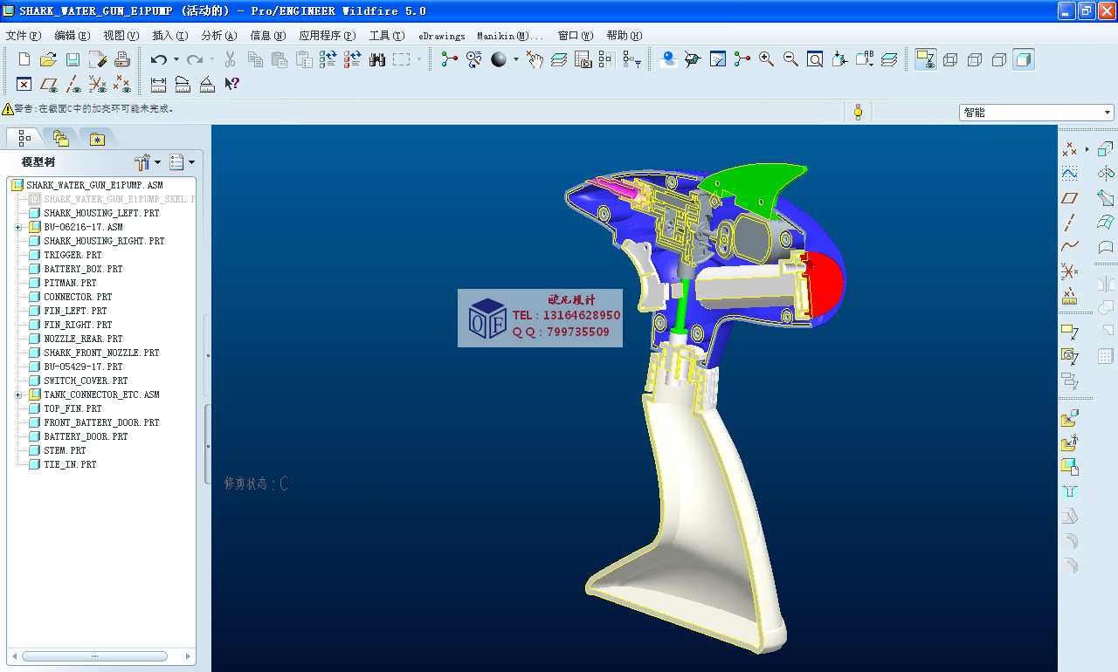Click the Spin center icon
The width and height of the screenshot is (1118, 672).
[742, 59]
